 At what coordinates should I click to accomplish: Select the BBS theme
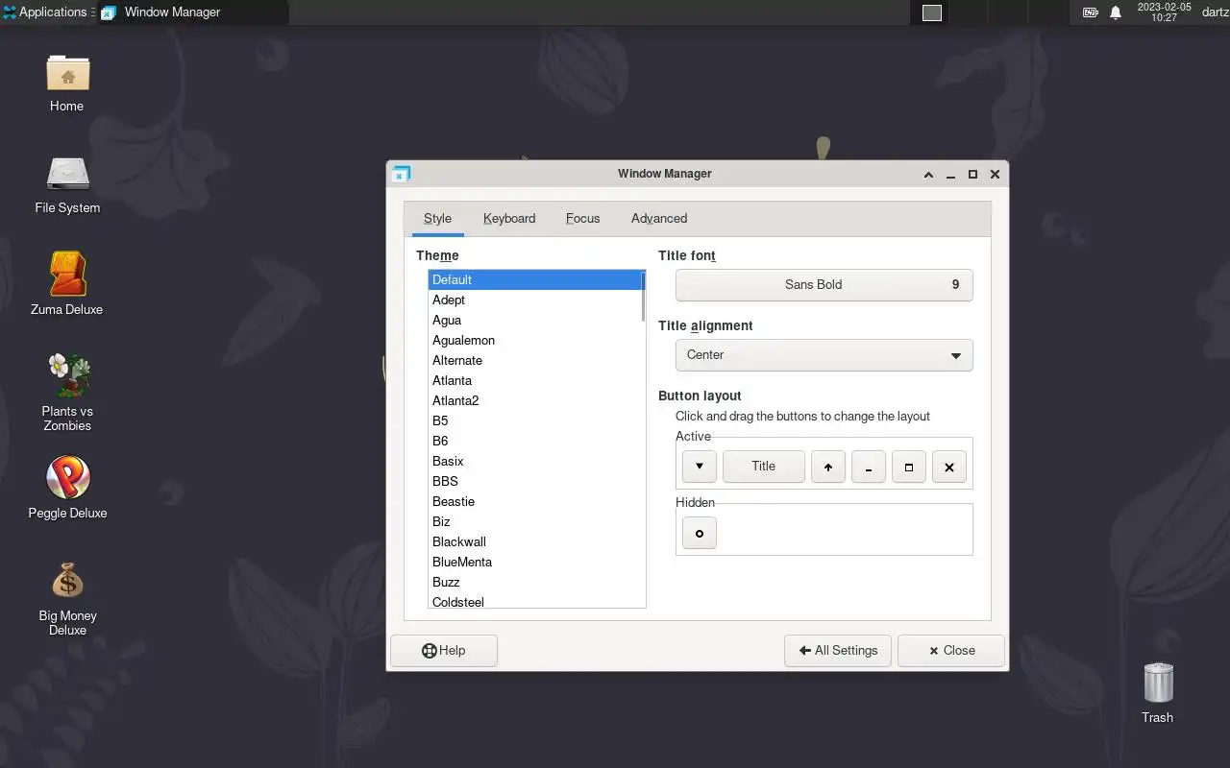tap(534, 482)
